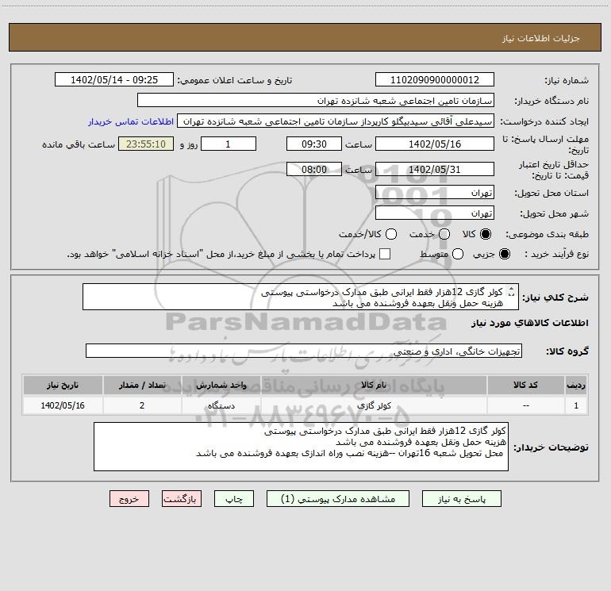The height and width of the screenshot is (591, 611).
Task: Click the goods group 'تجهیزات خانگی، اداری و صنعتی' field
Action: click(304, 351)
